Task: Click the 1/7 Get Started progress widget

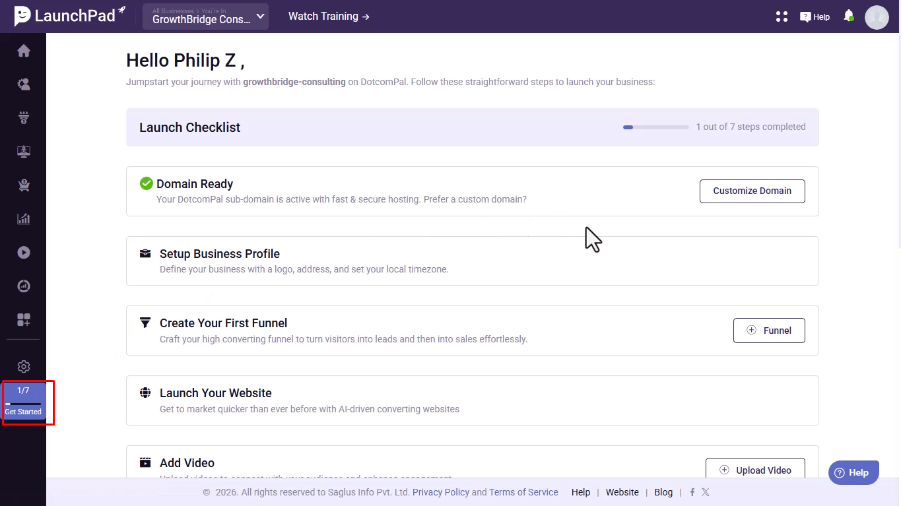Action: tap(24, 400)
